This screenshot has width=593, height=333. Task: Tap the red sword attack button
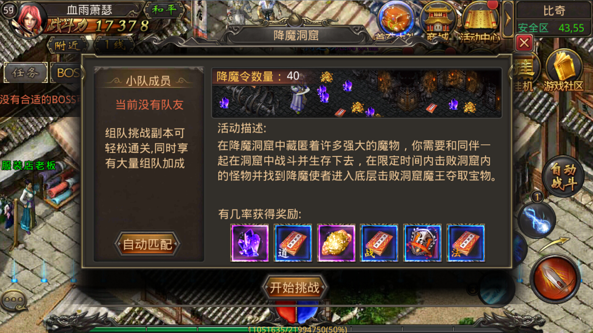point(555,279)
